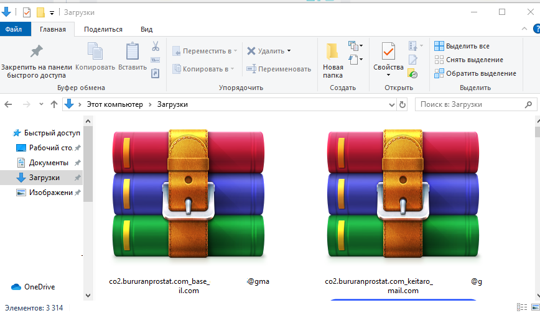Image resolution: width=540 pixels, height=313 pixels.
Task: Open Рабочий стол in navigation pane
Action: (x=49, y=148)
